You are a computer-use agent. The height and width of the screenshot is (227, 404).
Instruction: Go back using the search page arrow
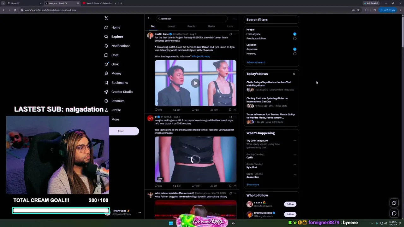149,18
